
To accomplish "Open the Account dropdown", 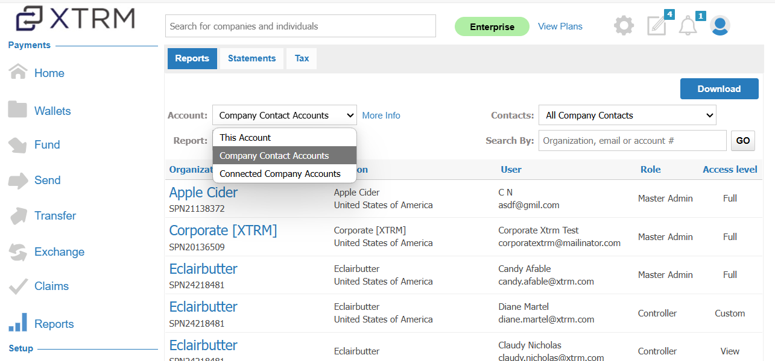I will pyautogui.click(x=285, y=115).
